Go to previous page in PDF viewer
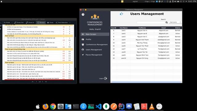 click(33, 82)
